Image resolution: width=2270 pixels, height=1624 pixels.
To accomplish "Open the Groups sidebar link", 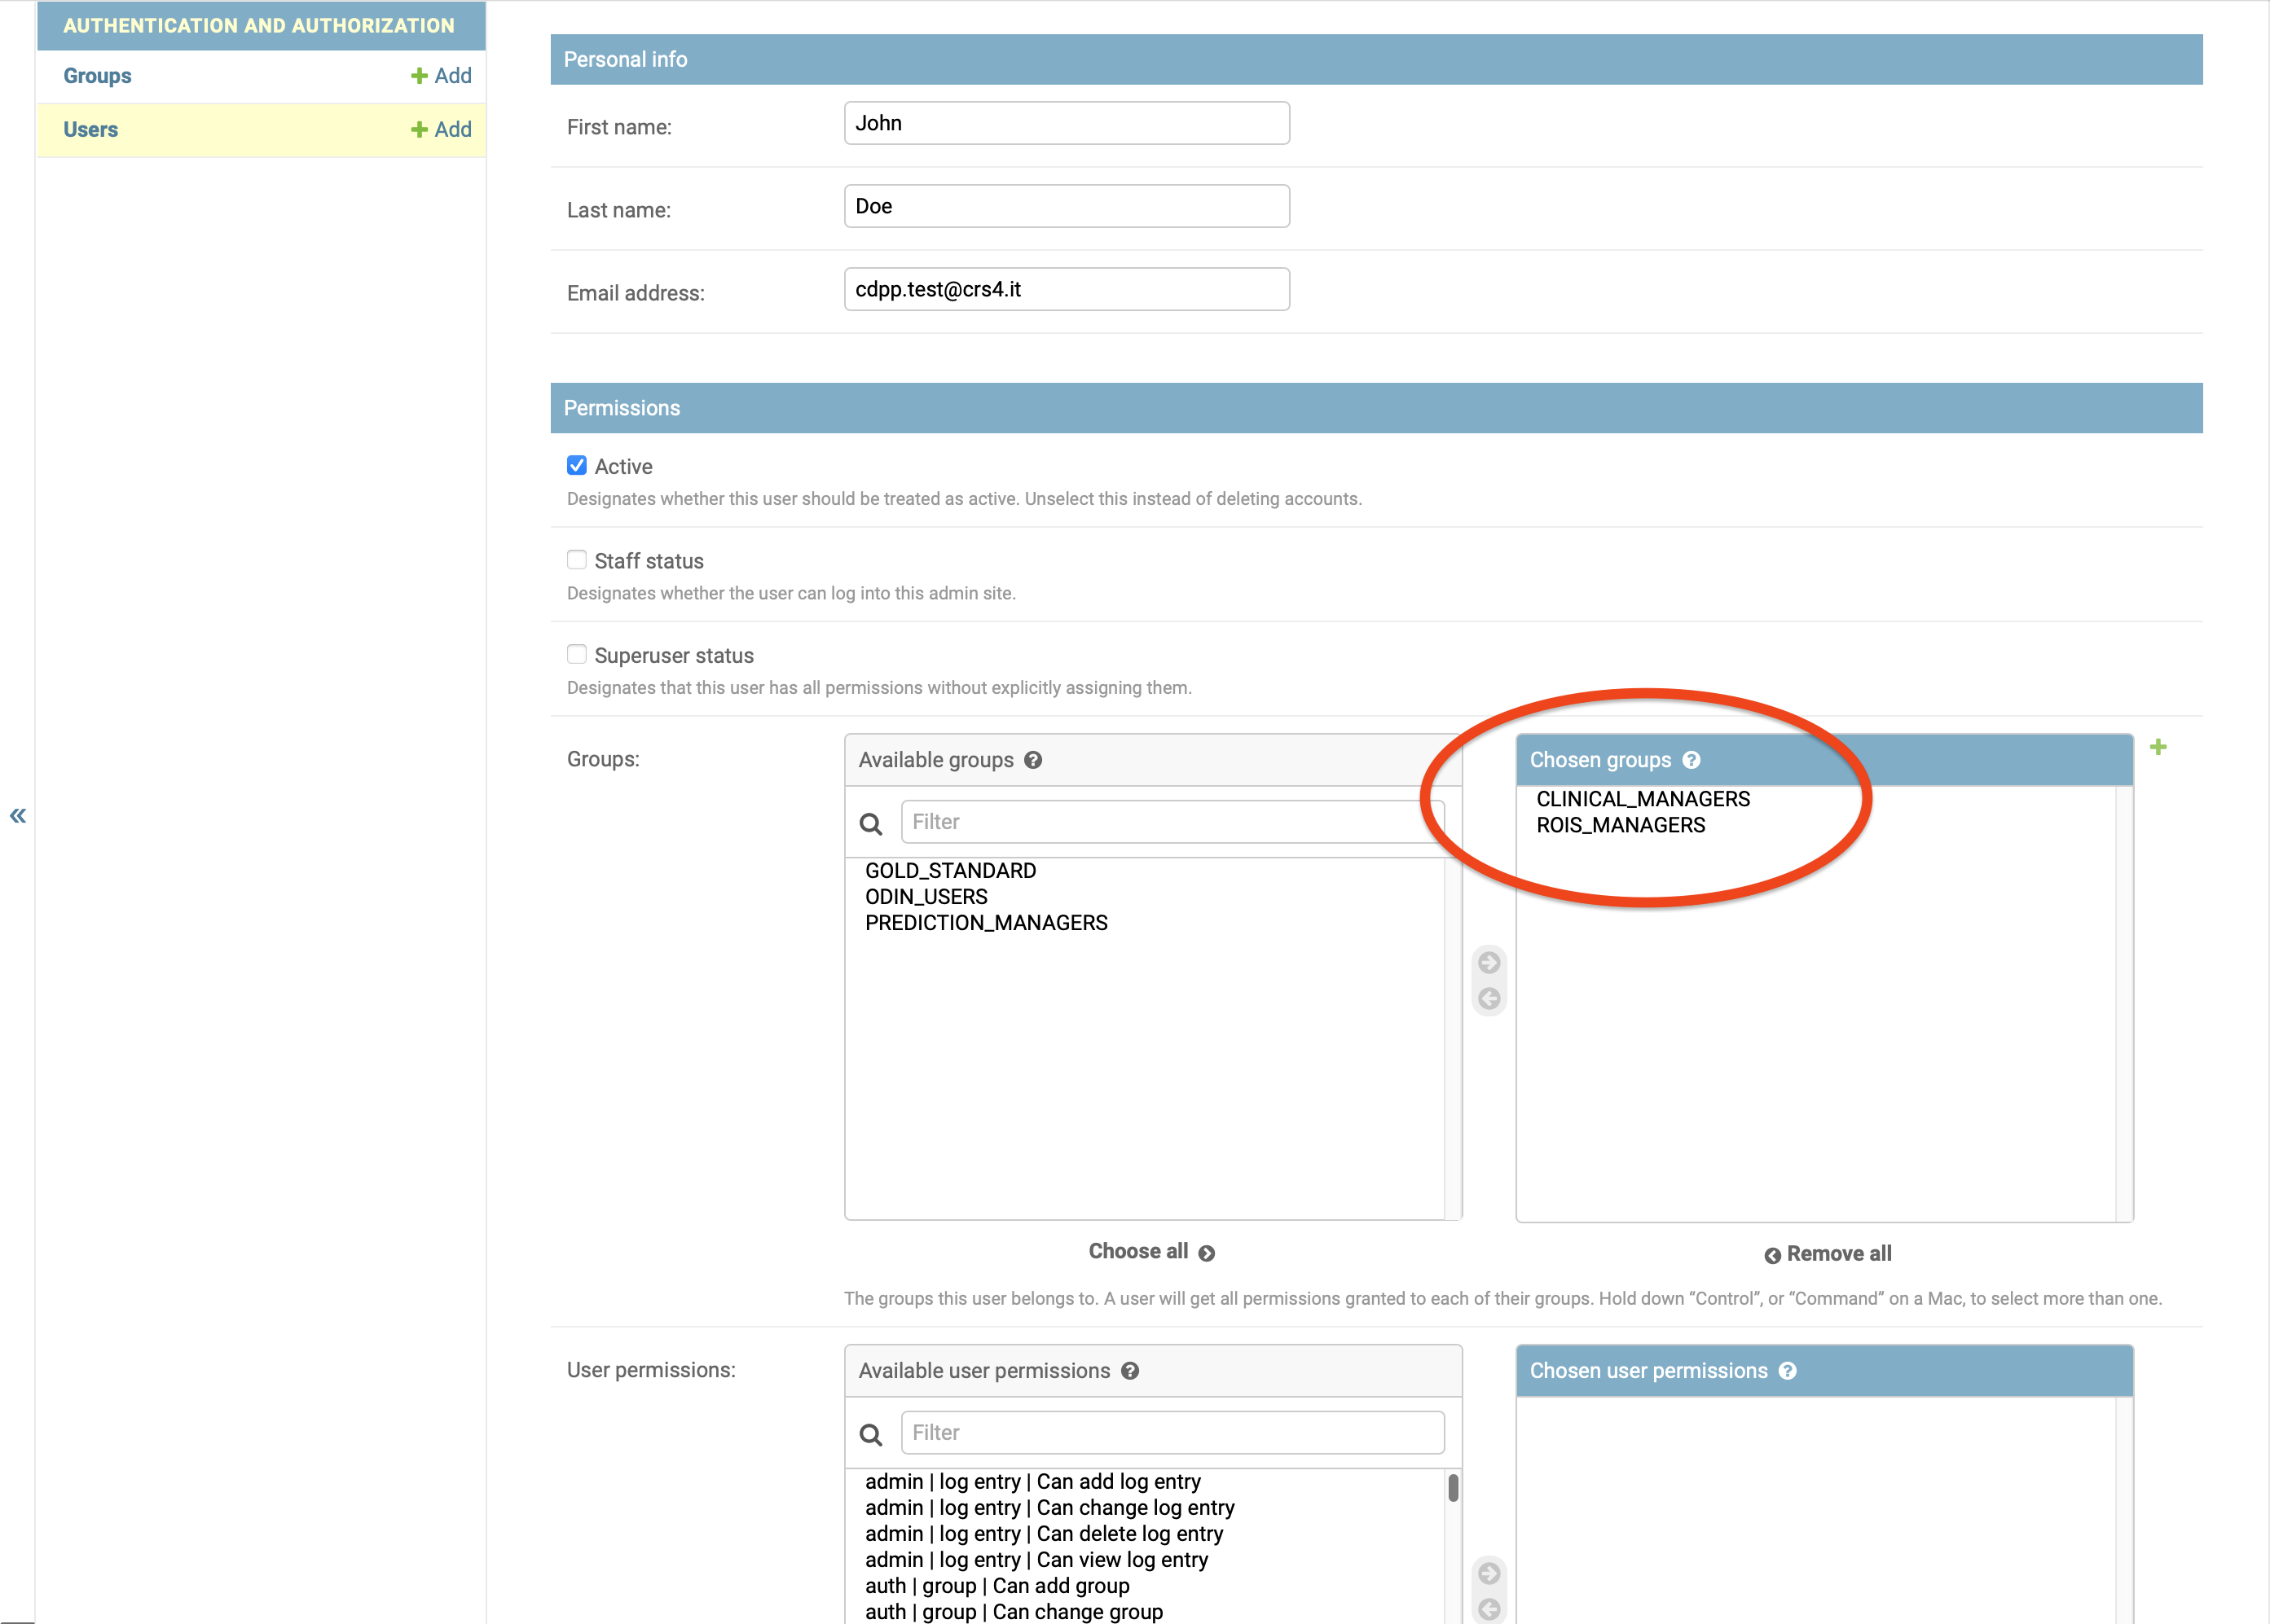I will [x=97, y=76].
